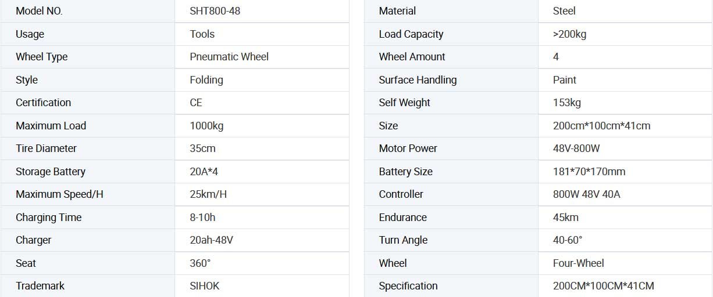713x297 pixels.
Task: Click the Steel material value
Action: pyautogui.click(x=564, y=11)
